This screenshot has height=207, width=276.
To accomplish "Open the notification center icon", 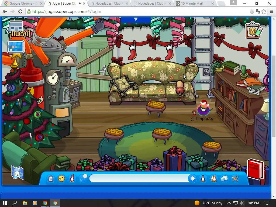I will point(267,203).
